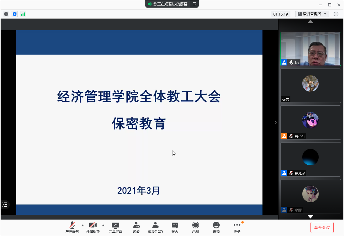This screenshot has height=236, width=344.
Task: Open the chat (聊天) panel
Action: pos(175,227)
